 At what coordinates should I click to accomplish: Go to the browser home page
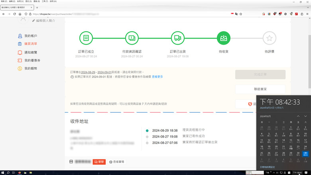[x=20, y=14]
